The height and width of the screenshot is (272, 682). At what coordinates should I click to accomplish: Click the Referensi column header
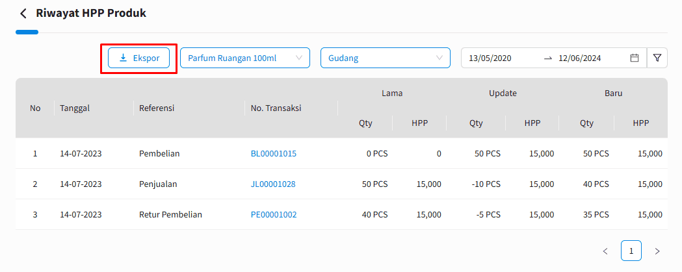coord(157,108)
